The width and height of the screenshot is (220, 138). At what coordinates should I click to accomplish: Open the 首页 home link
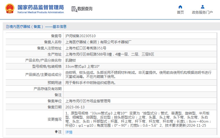click(180, 12)
